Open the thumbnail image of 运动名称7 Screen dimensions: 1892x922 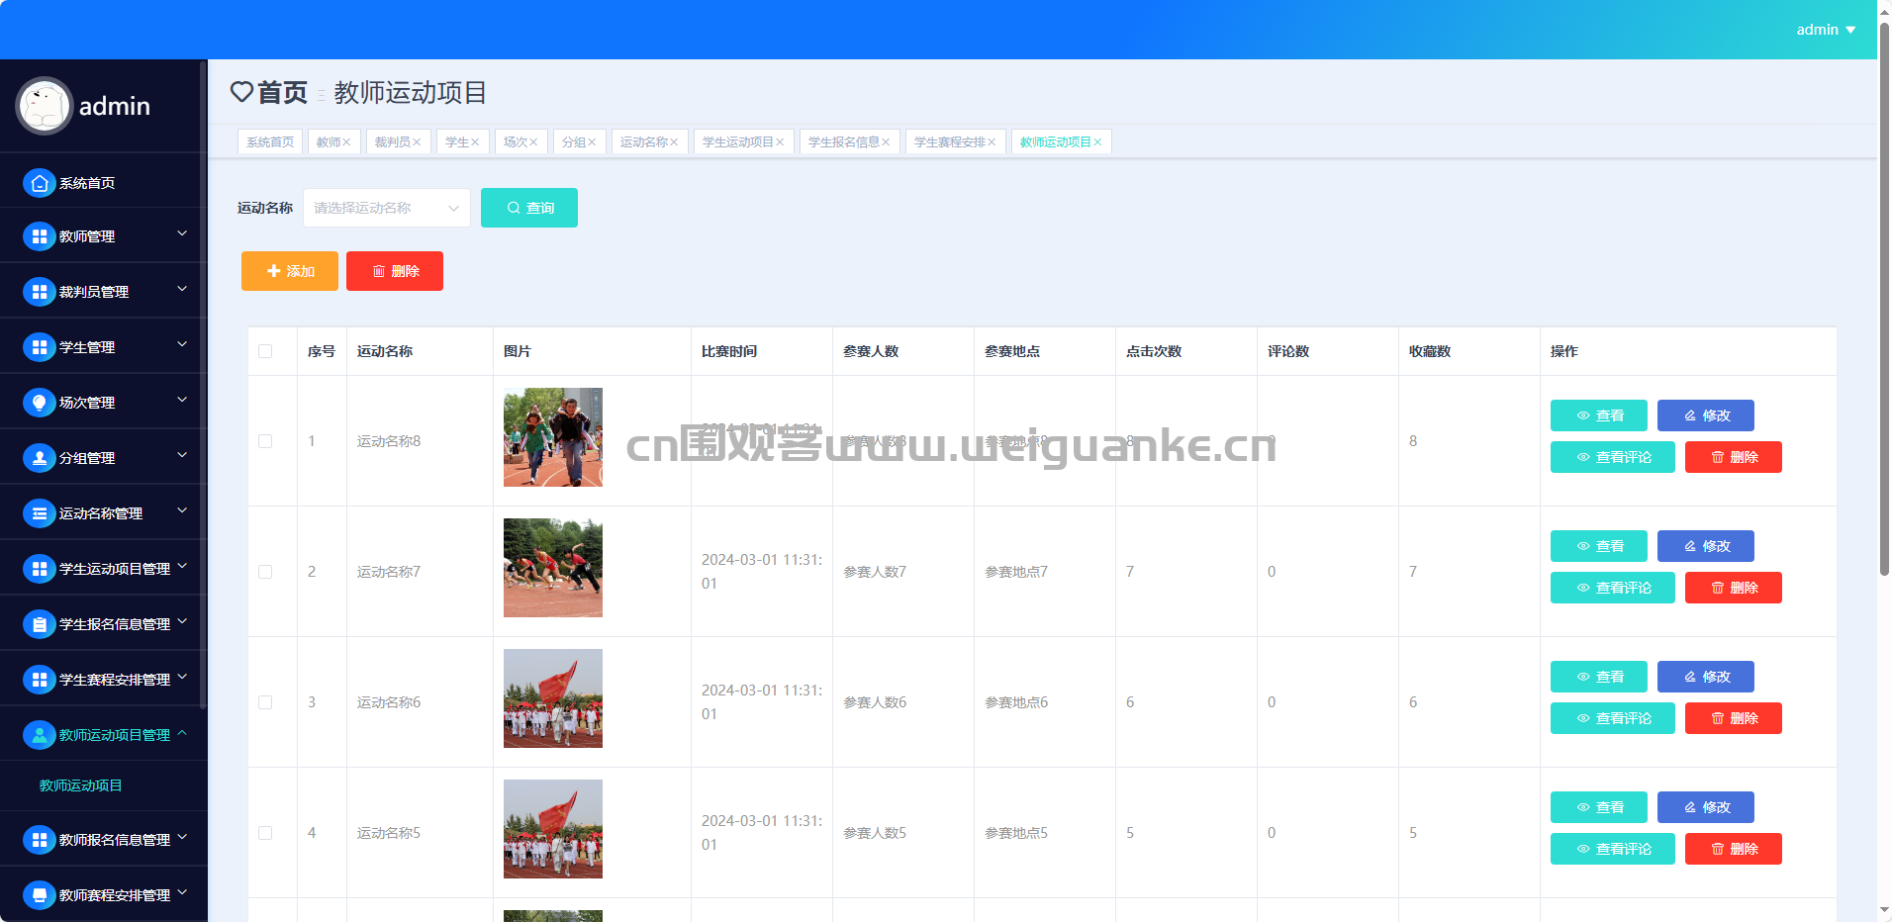click(553, 568)
